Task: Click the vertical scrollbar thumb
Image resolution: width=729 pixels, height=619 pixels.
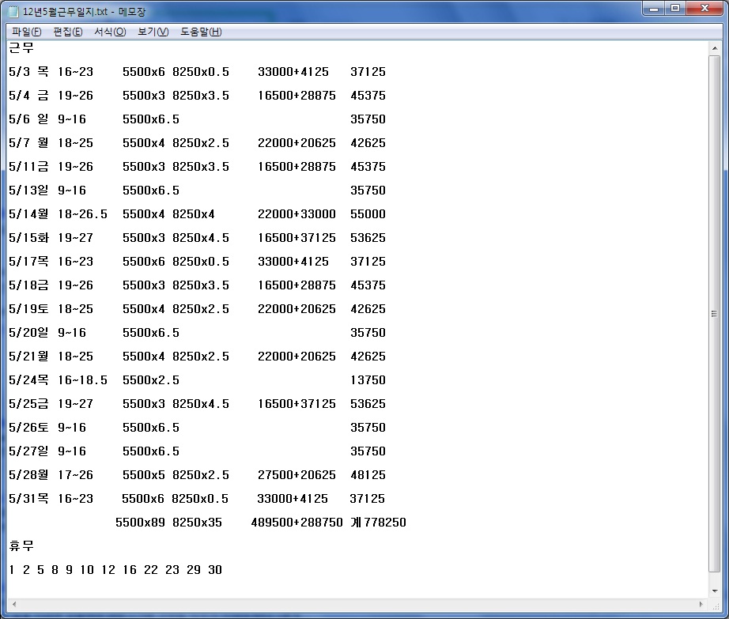Action: coord(715,313)
